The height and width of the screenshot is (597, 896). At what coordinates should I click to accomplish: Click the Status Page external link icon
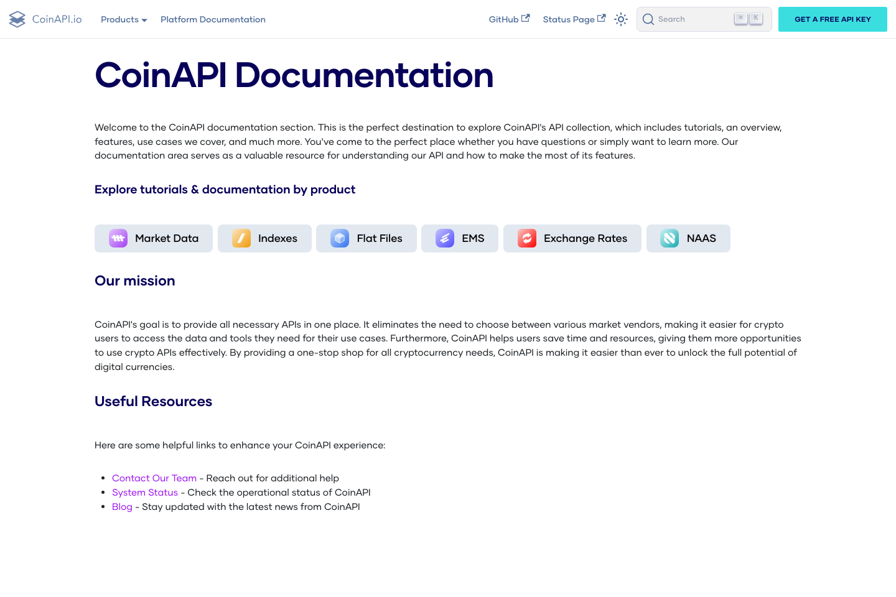point(600,17)
